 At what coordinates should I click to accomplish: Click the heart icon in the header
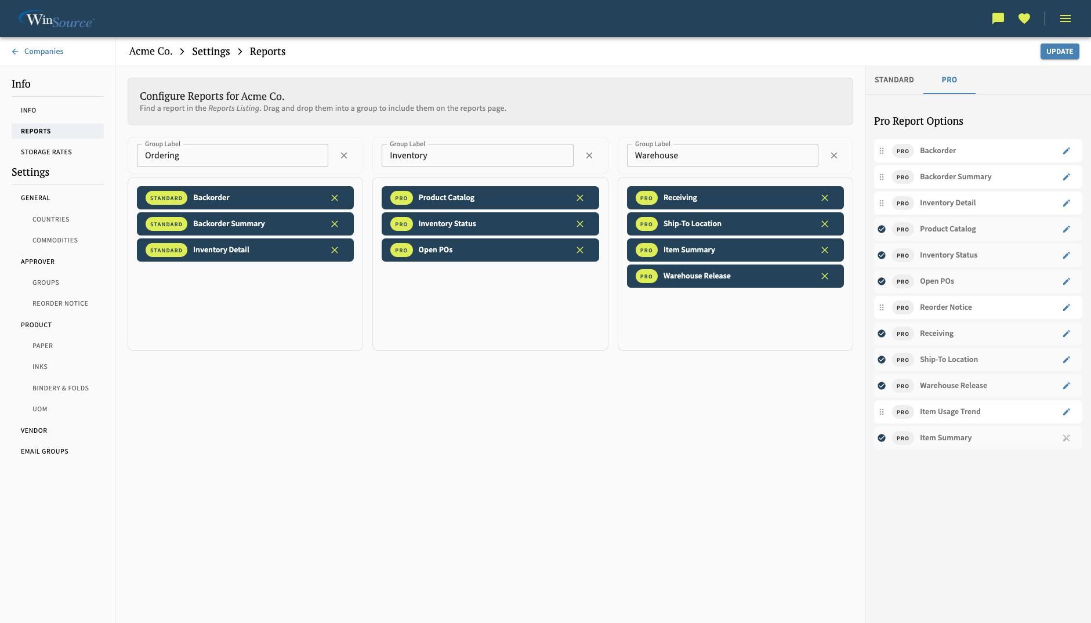coord(1024,18)
